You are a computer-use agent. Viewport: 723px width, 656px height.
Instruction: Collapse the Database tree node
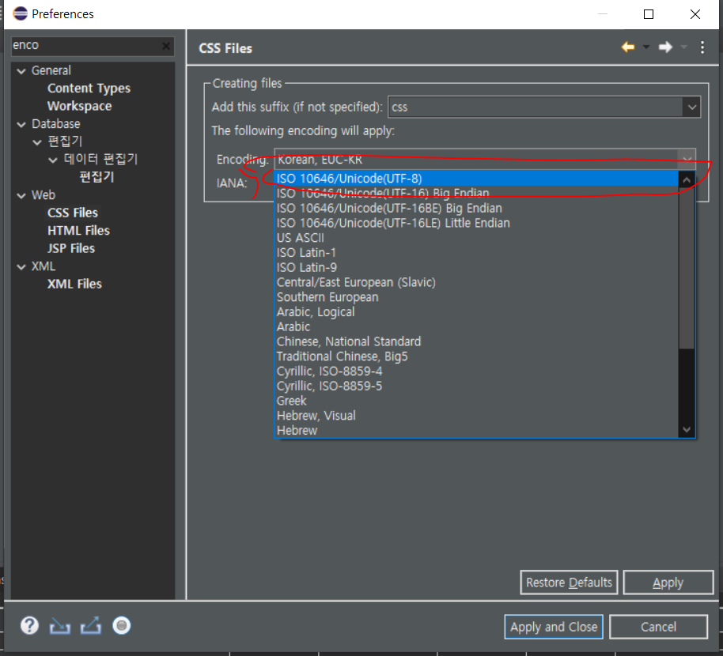click(21, 125)
